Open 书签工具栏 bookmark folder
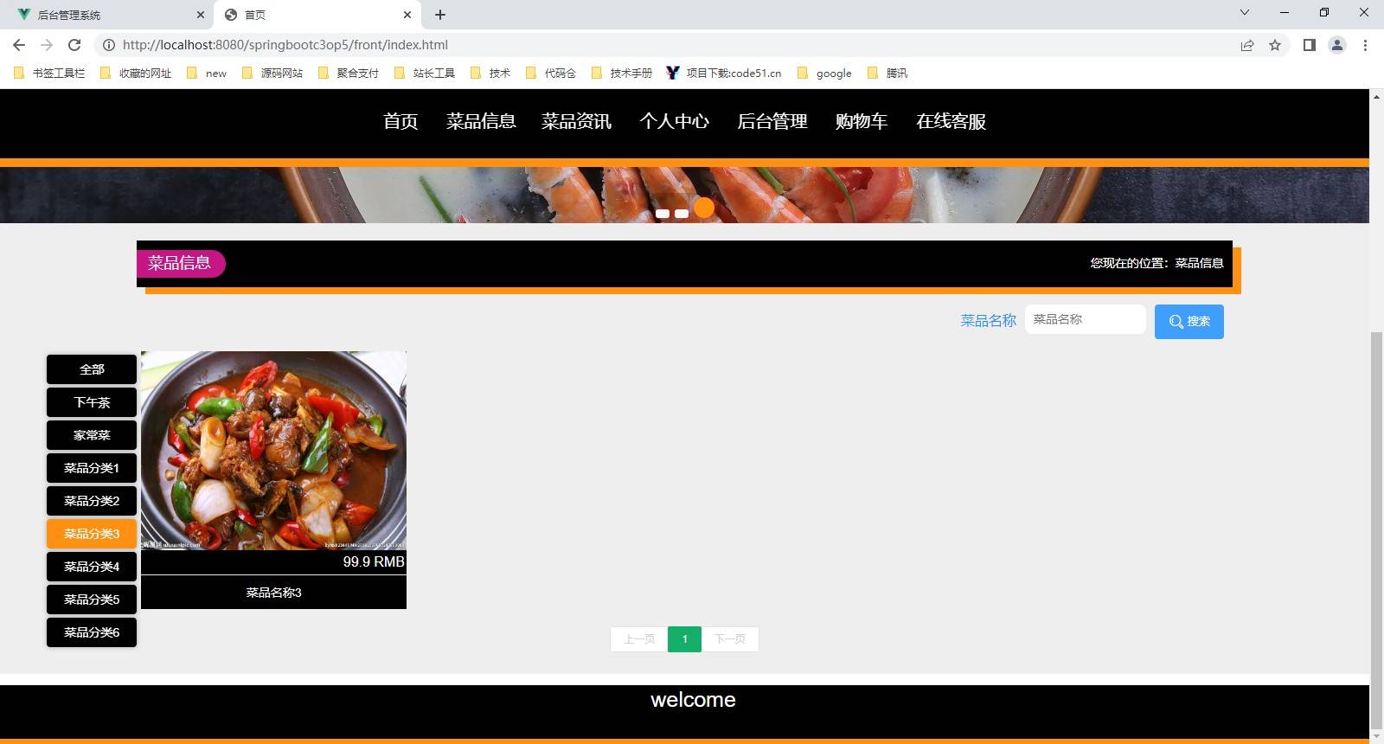 pos(50,74)
